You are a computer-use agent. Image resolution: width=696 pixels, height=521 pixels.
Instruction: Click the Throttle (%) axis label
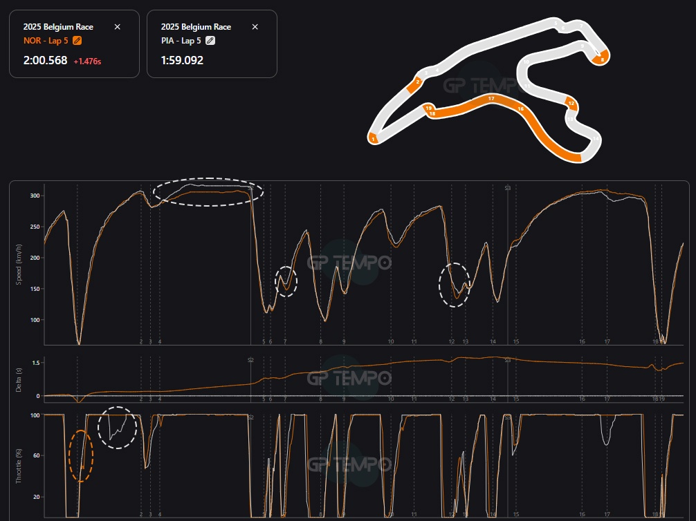coord(19,466)
